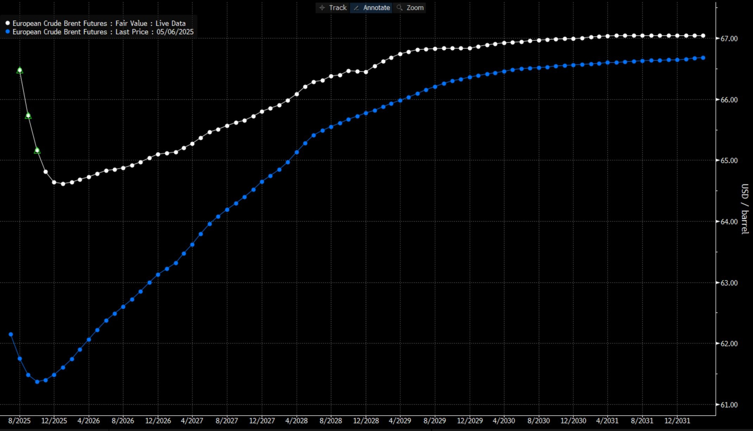The height and width of the screenshot is (431, 753).
Task: Click the second green triangle marker
Action: point(28,115)
